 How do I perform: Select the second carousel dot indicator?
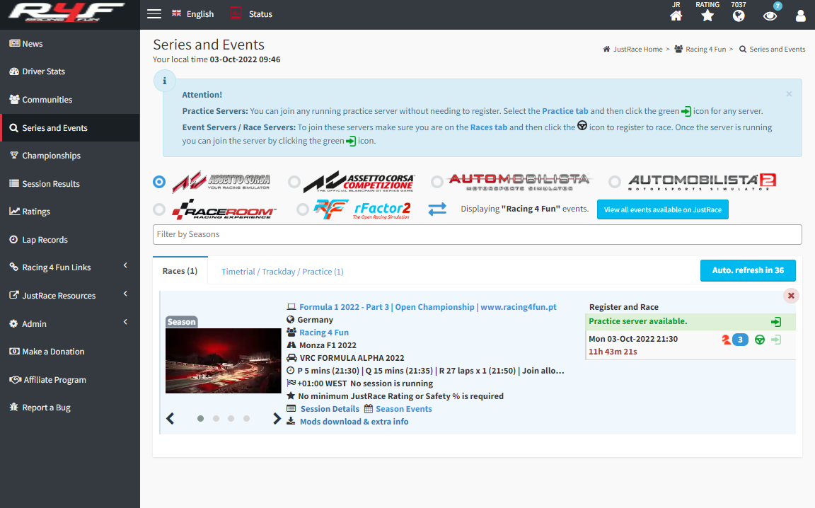click(x=216, y=419)
